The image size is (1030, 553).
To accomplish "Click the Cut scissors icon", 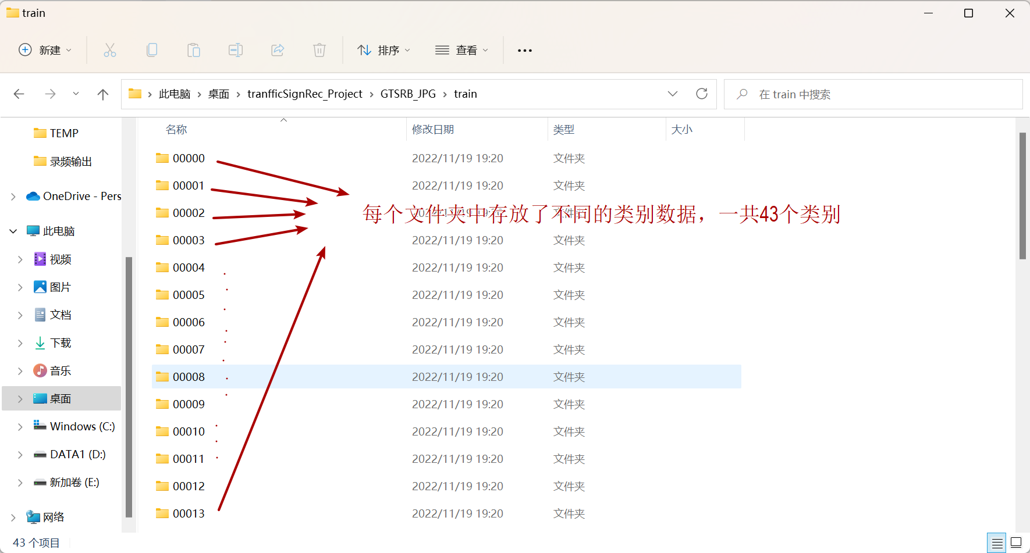I will click(x=109, y=50).
